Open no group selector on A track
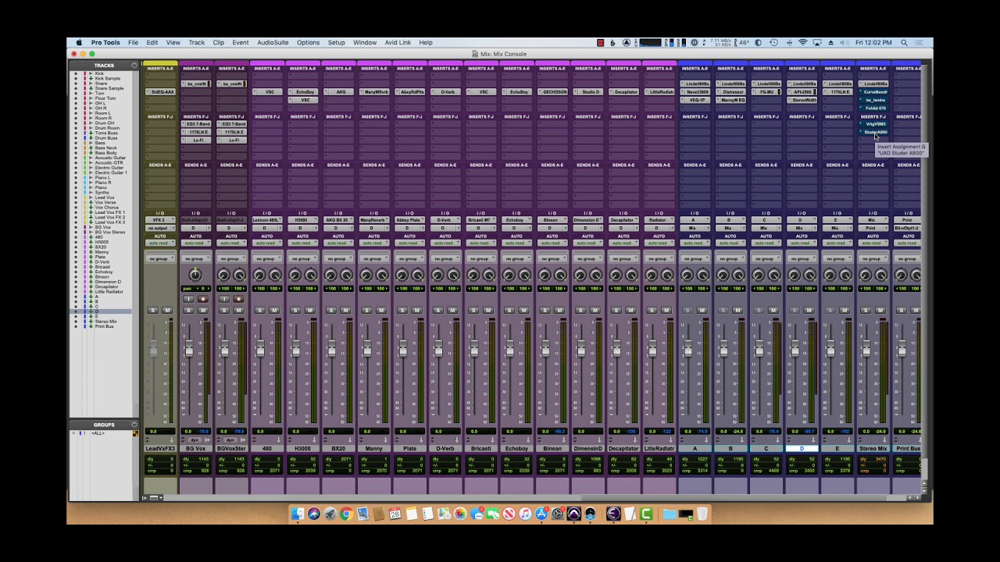 tap(695, 259)
